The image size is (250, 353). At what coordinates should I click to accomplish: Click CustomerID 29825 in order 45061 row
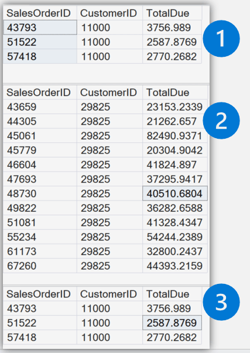pos(109,136)
